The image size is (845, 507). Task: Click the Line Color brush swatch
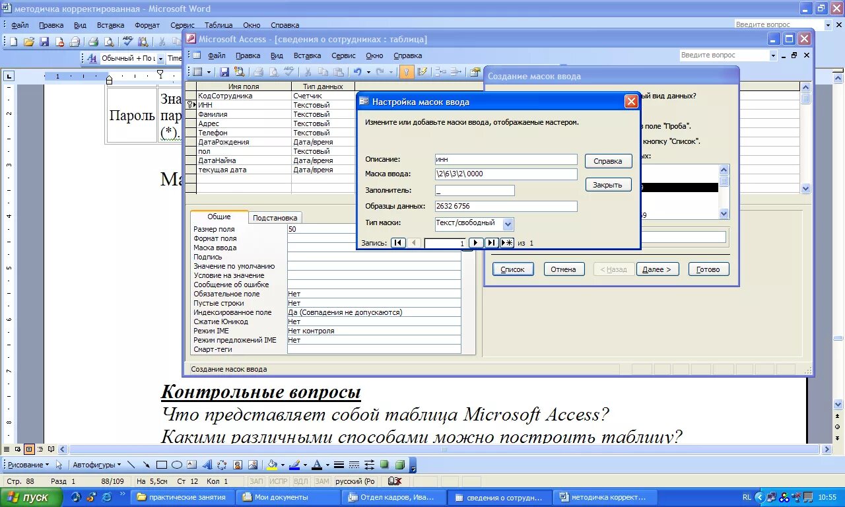294,465
